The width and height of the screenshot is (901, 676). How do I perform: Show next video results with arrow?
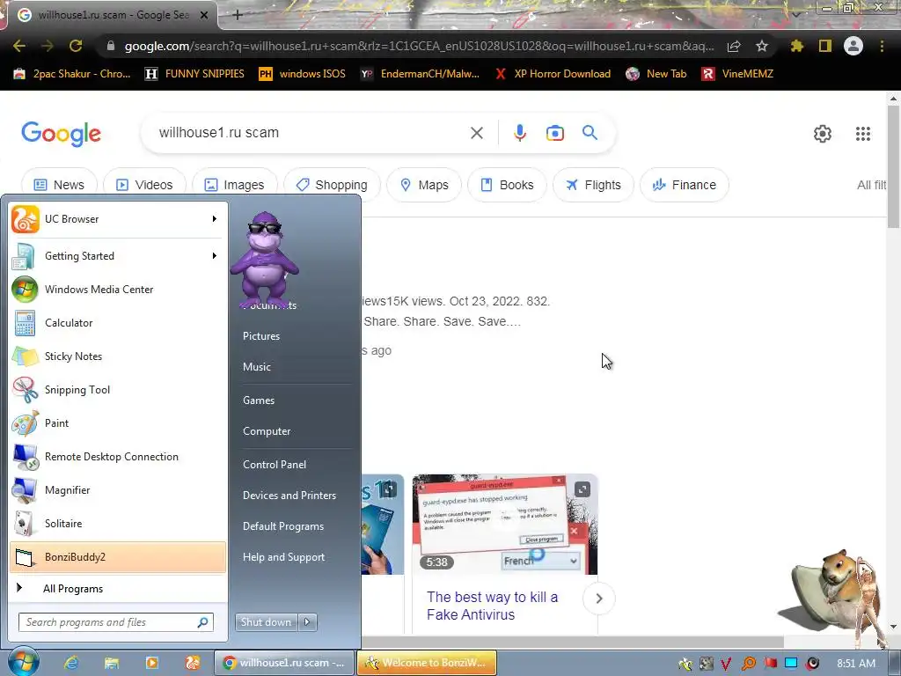pos(598,599)
